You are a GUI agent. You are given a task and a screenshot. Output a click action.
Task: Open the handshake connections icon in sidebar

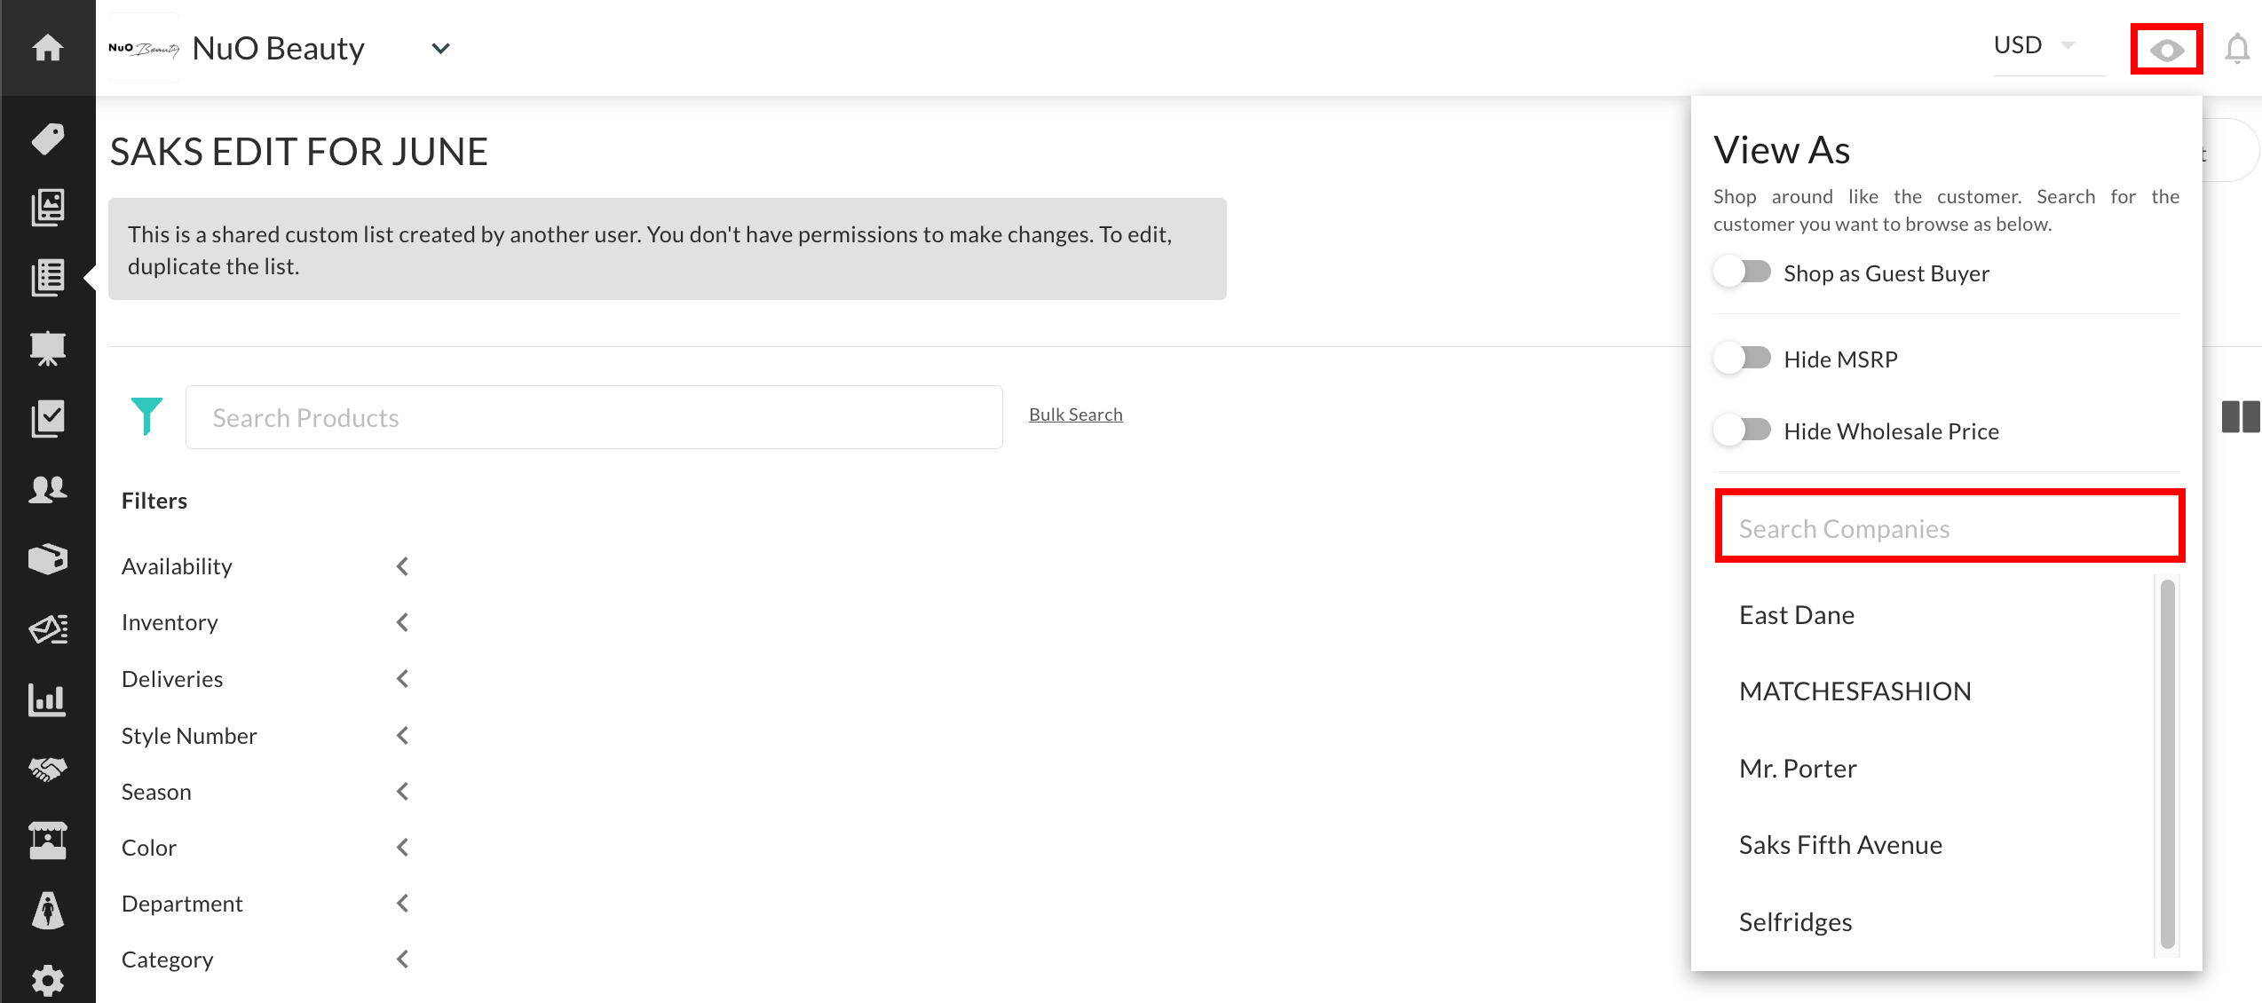point(48,769)
